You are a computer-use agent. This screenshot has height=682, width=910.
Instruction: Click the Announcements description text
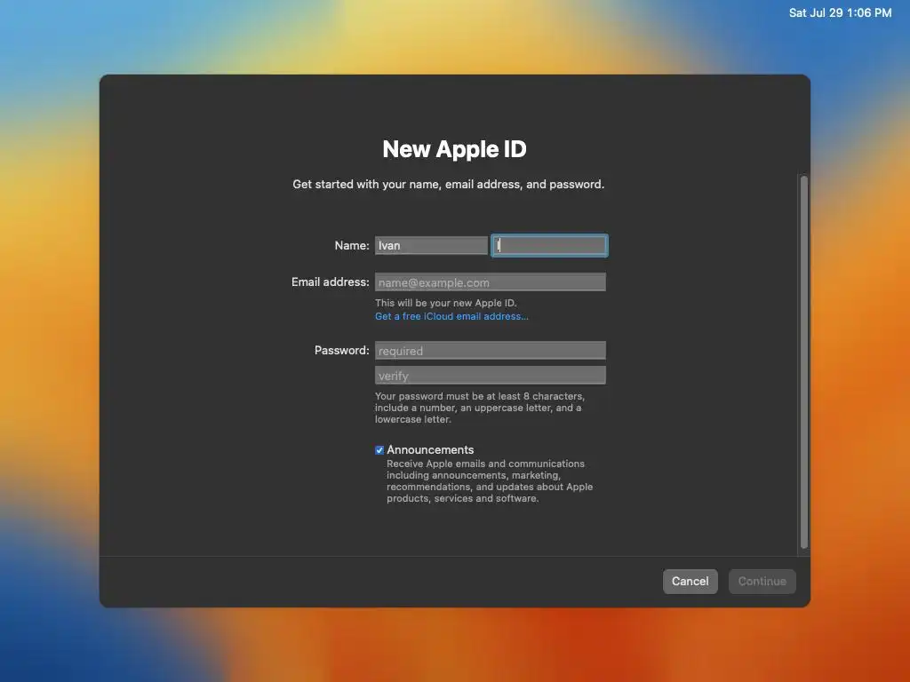pyautogui.click(x=490, y=480)
